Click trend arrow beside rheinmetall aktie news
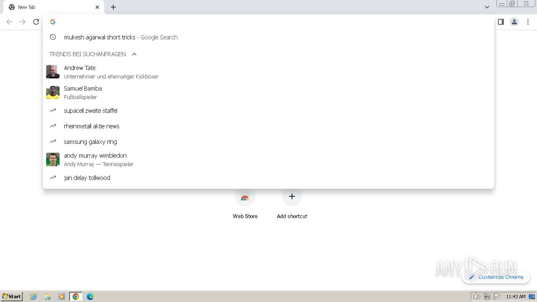This screenshot has width=537, height=302. (x=53, y=126)
